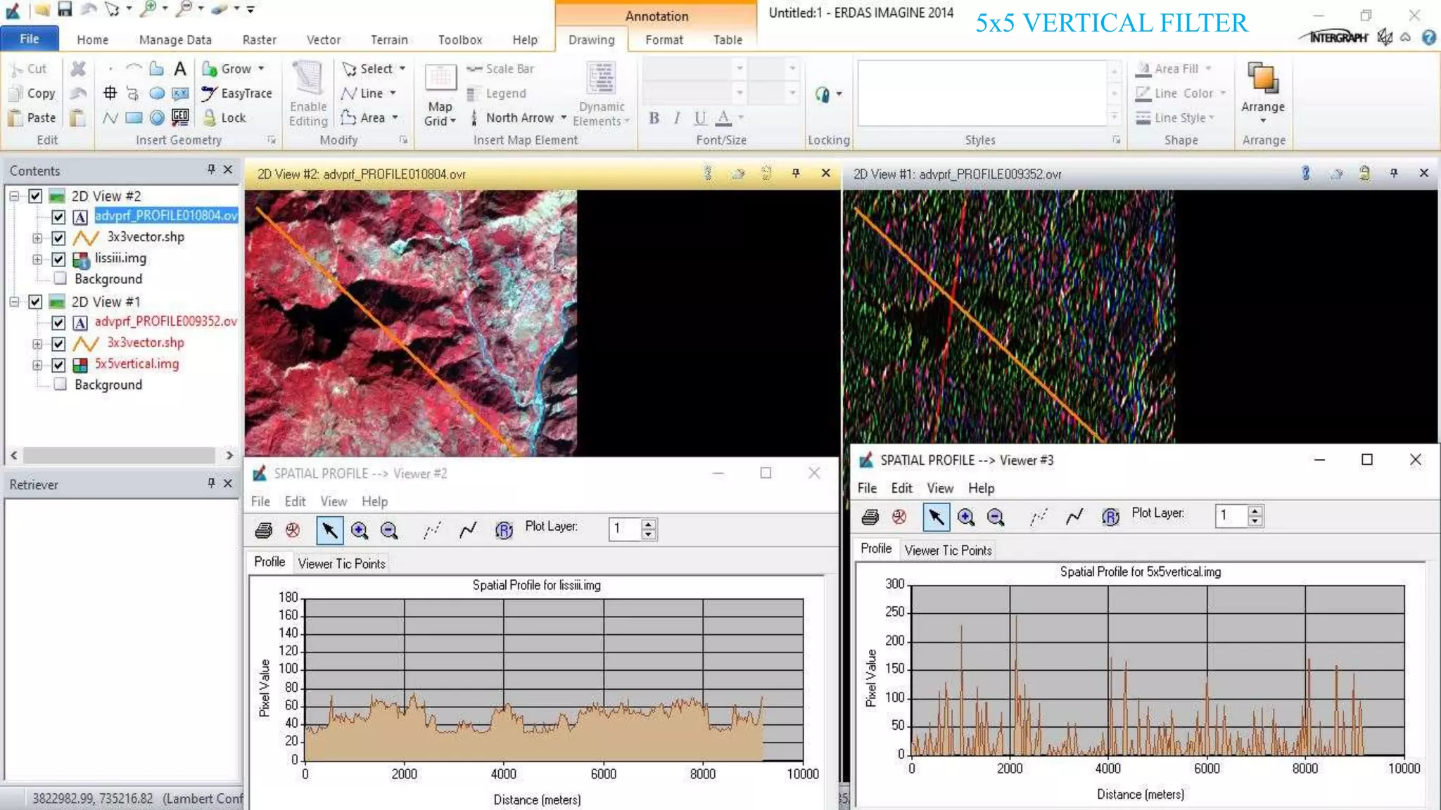Click the Arrange icon in ribbon
Image resolution: width=1441 pixels, height=810 pixels.
click(1262, 79)
